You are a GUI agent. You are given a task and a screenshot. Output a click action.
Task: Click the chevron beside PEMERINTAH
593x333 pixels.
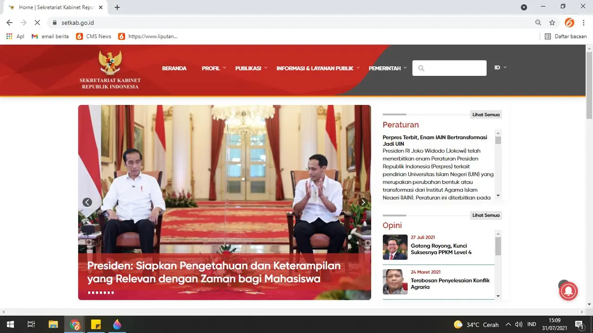(x=405, y=68)
